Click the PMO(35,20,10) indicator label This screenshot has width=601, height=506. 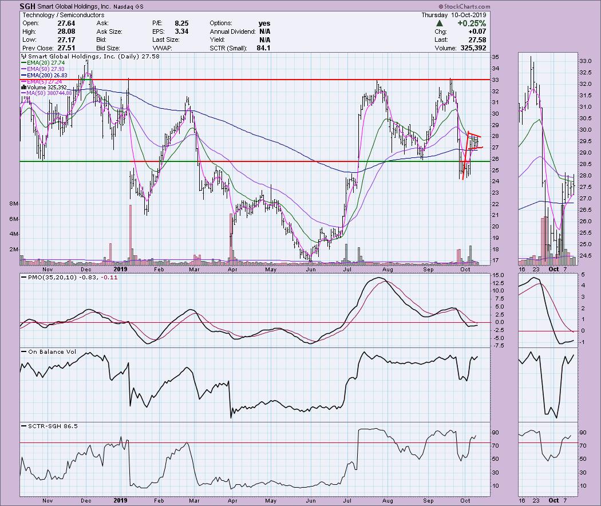point(69,277)
